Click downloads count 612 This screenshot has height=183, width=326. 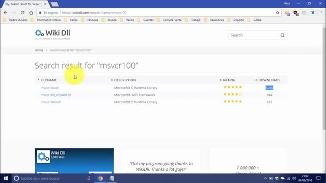[x=269, y=102]
